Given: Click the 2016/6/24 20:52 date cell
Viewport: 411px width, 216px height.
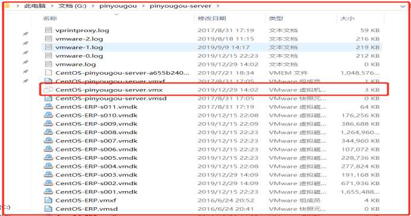Looking at the screenshot, I should (226, 201).
